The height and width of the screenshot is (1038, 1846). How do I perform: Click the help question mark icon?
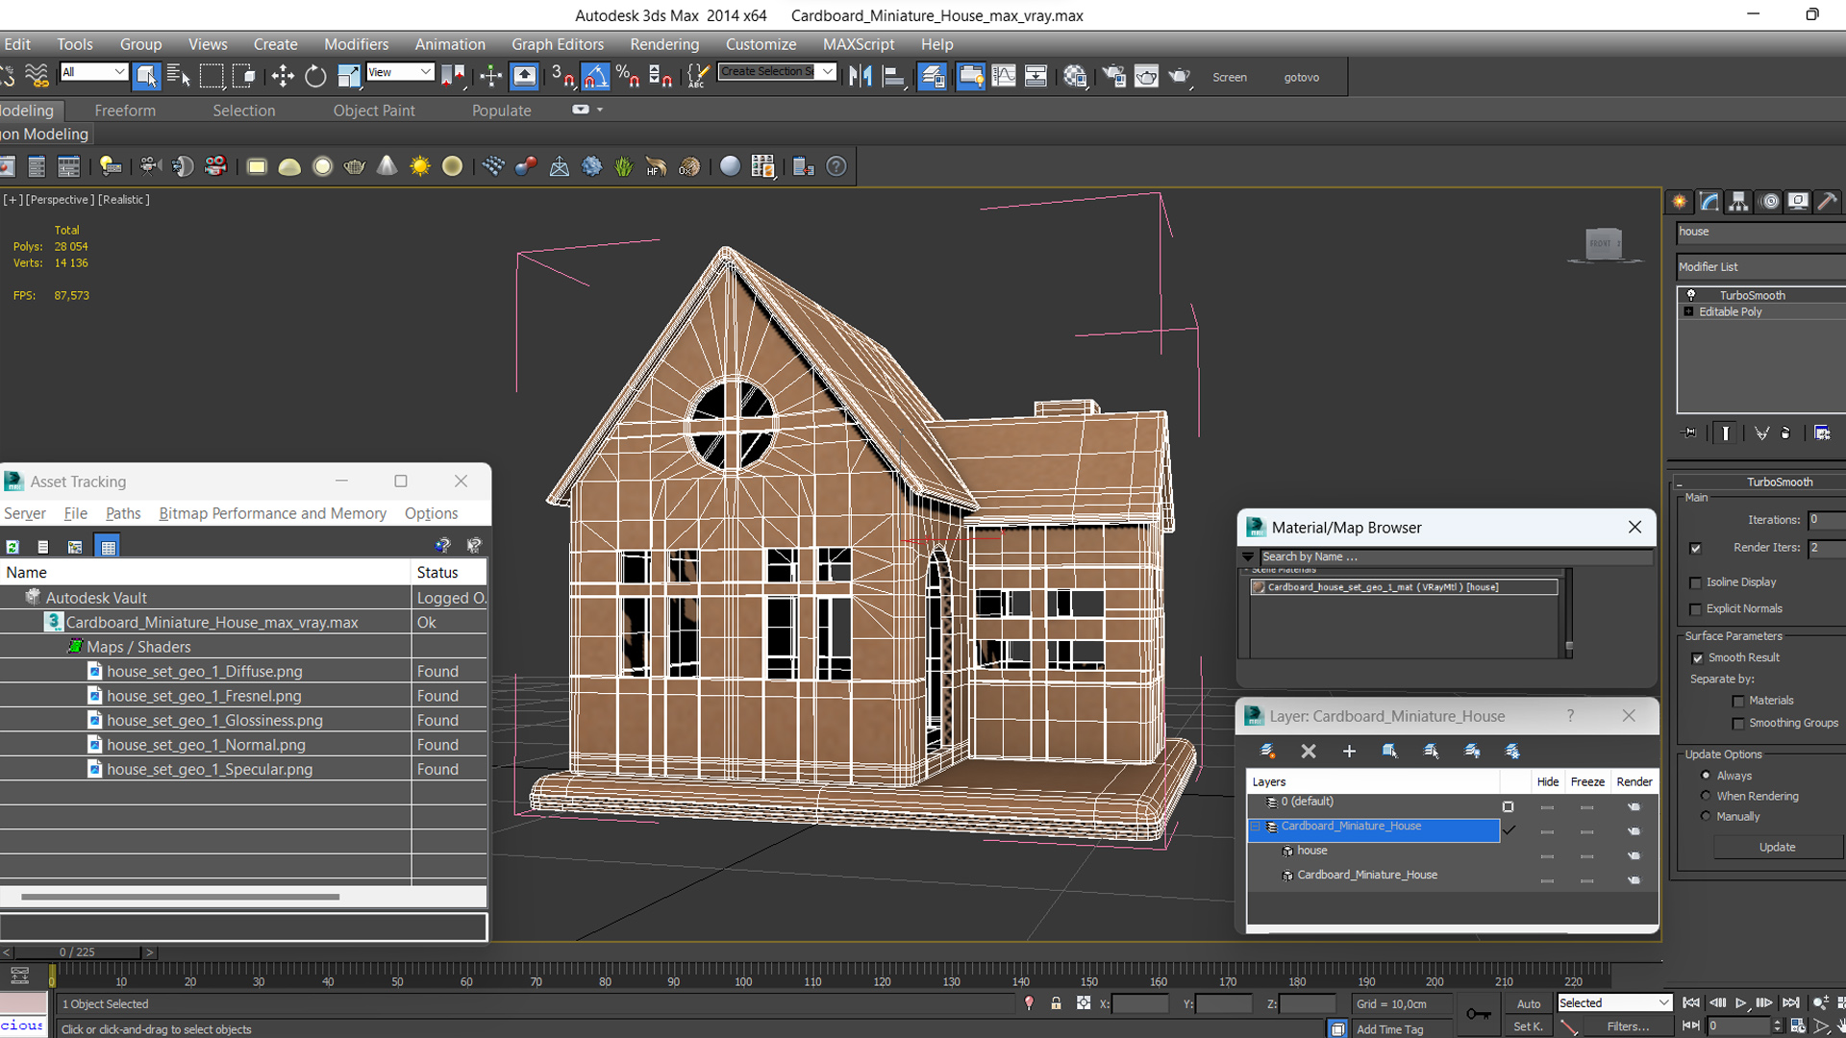[x=837, y=166]
